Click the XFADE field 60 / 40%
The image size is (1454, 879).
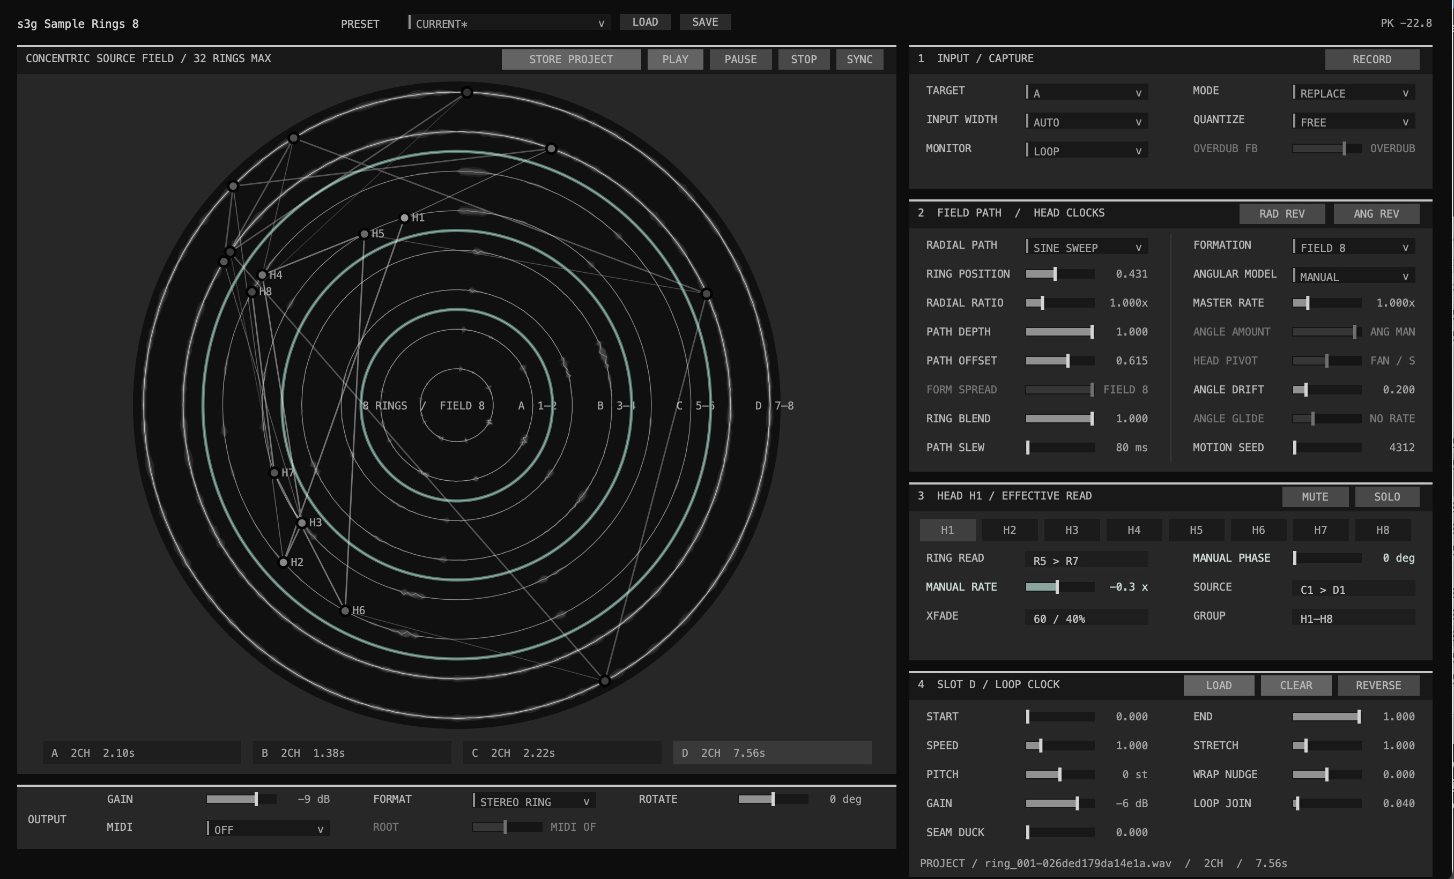(1086, 617)
